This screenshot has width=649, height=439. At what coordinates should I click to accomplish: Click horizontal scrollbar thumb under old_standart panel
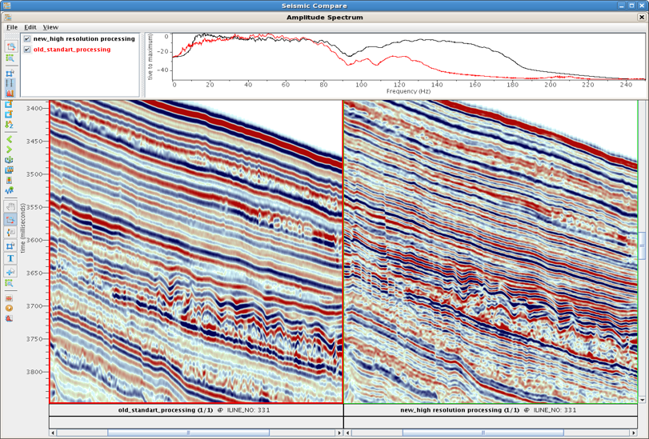(188, 433)
